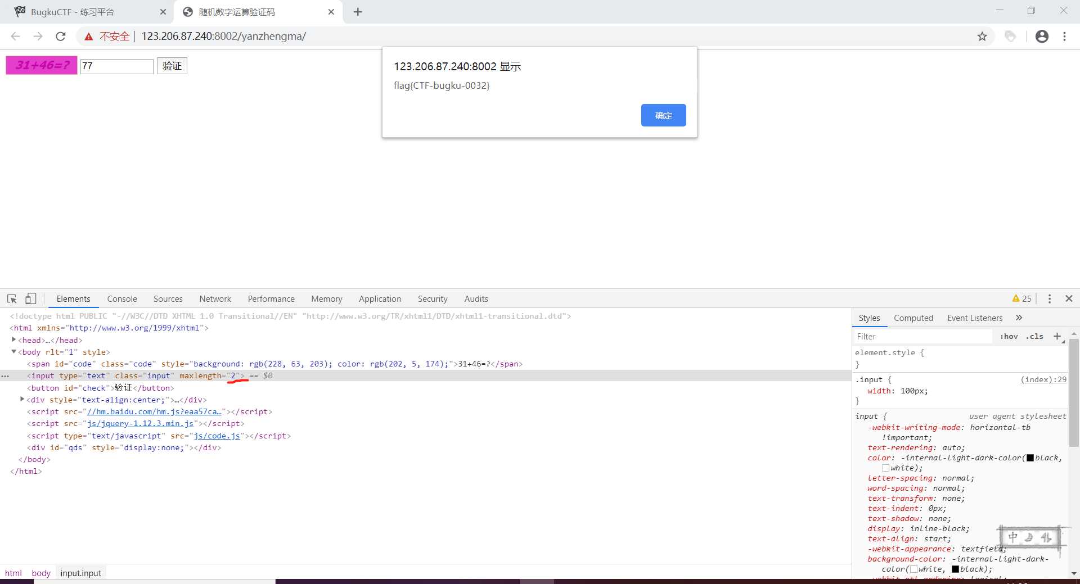Open the Memory tab

(327, 299)
